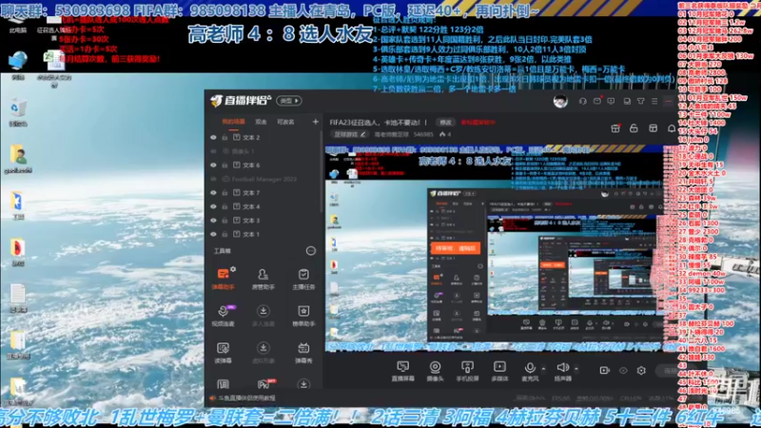Click the record video icon
761x428 pixels.
pos(604,370)
